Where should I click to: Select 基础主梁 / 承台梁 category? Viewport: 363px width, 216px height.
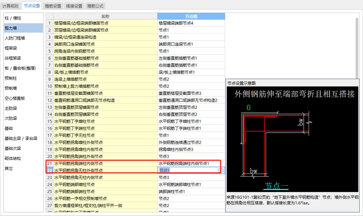pyautogui.click(x=23, y=138)
